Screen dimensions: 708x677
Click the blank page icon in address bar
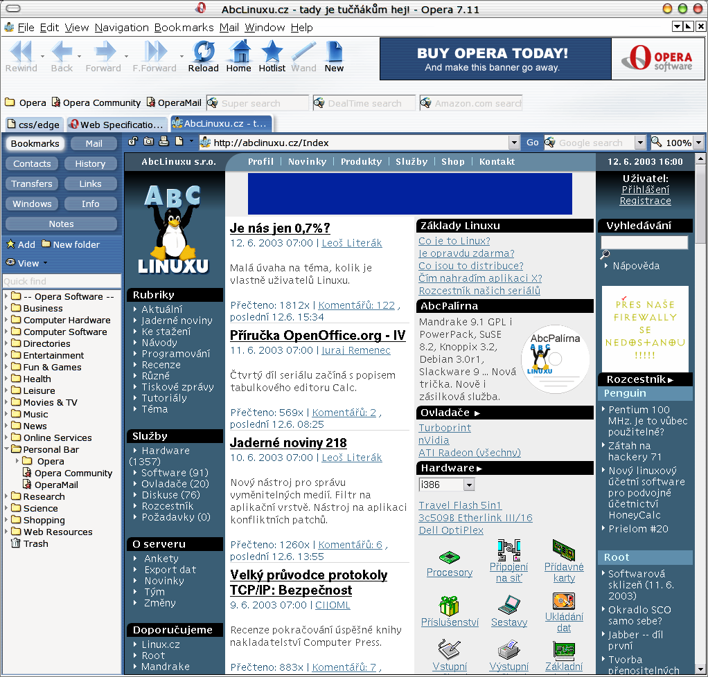(179, 141)
